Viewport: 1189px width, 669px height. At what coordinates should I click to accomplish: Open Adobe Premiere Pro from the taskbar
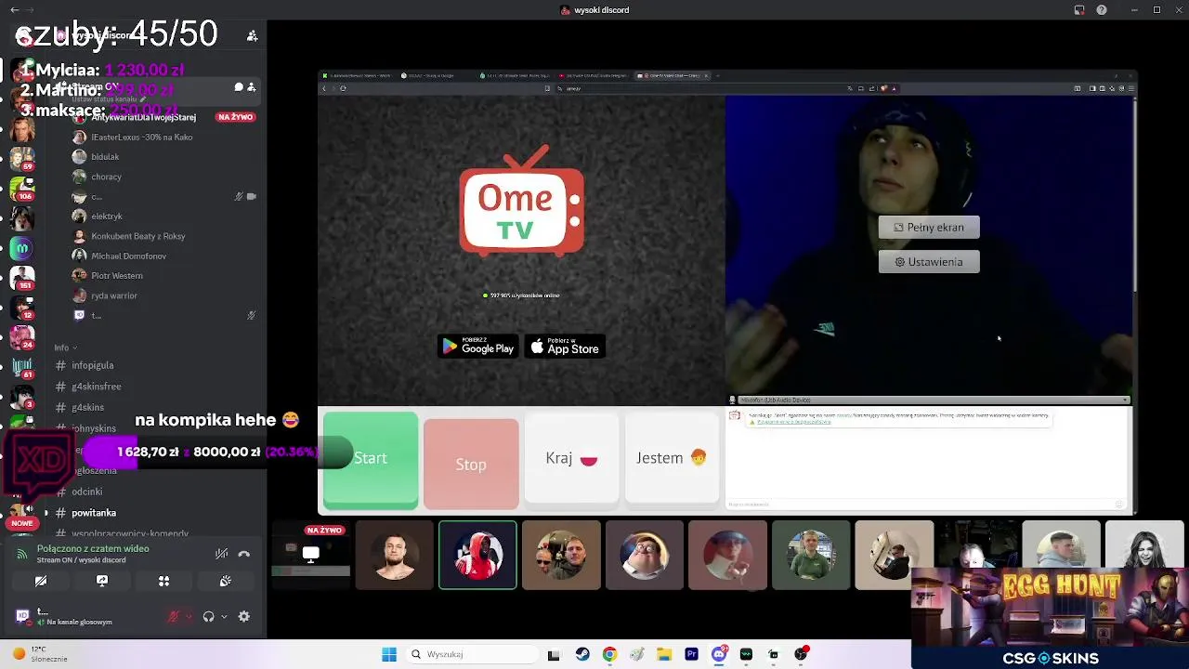pos(691,654)
